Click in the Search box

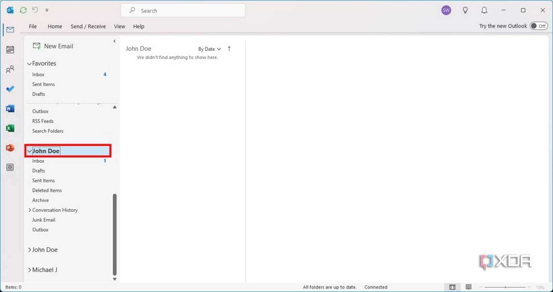tap(183, 10)
